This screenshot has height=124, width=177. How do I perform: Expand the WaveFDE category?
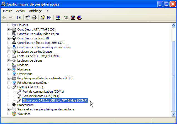coord(9,114)
